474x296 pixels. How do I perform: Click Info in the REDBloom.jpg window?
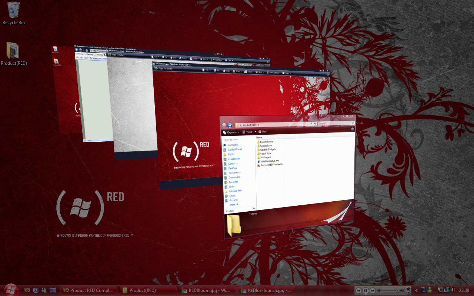227,71
